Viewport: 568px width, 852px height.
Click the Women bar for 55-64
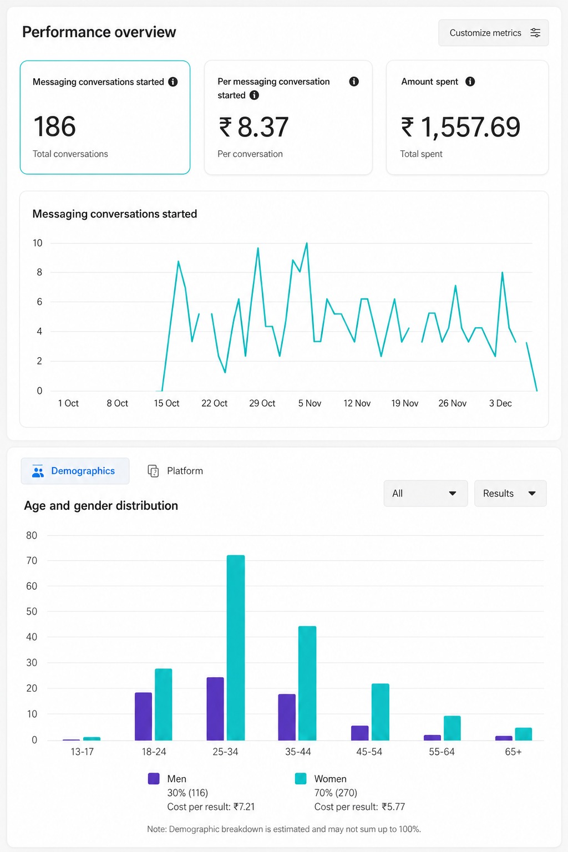pyautogui.click(x=452, y=728)
